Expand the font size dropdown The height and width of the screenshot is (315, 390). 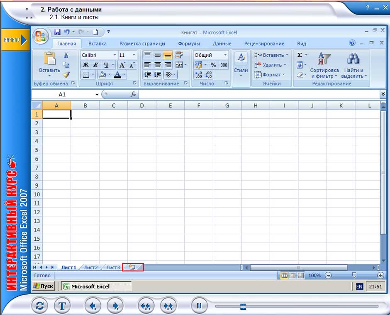pos(134,55)
